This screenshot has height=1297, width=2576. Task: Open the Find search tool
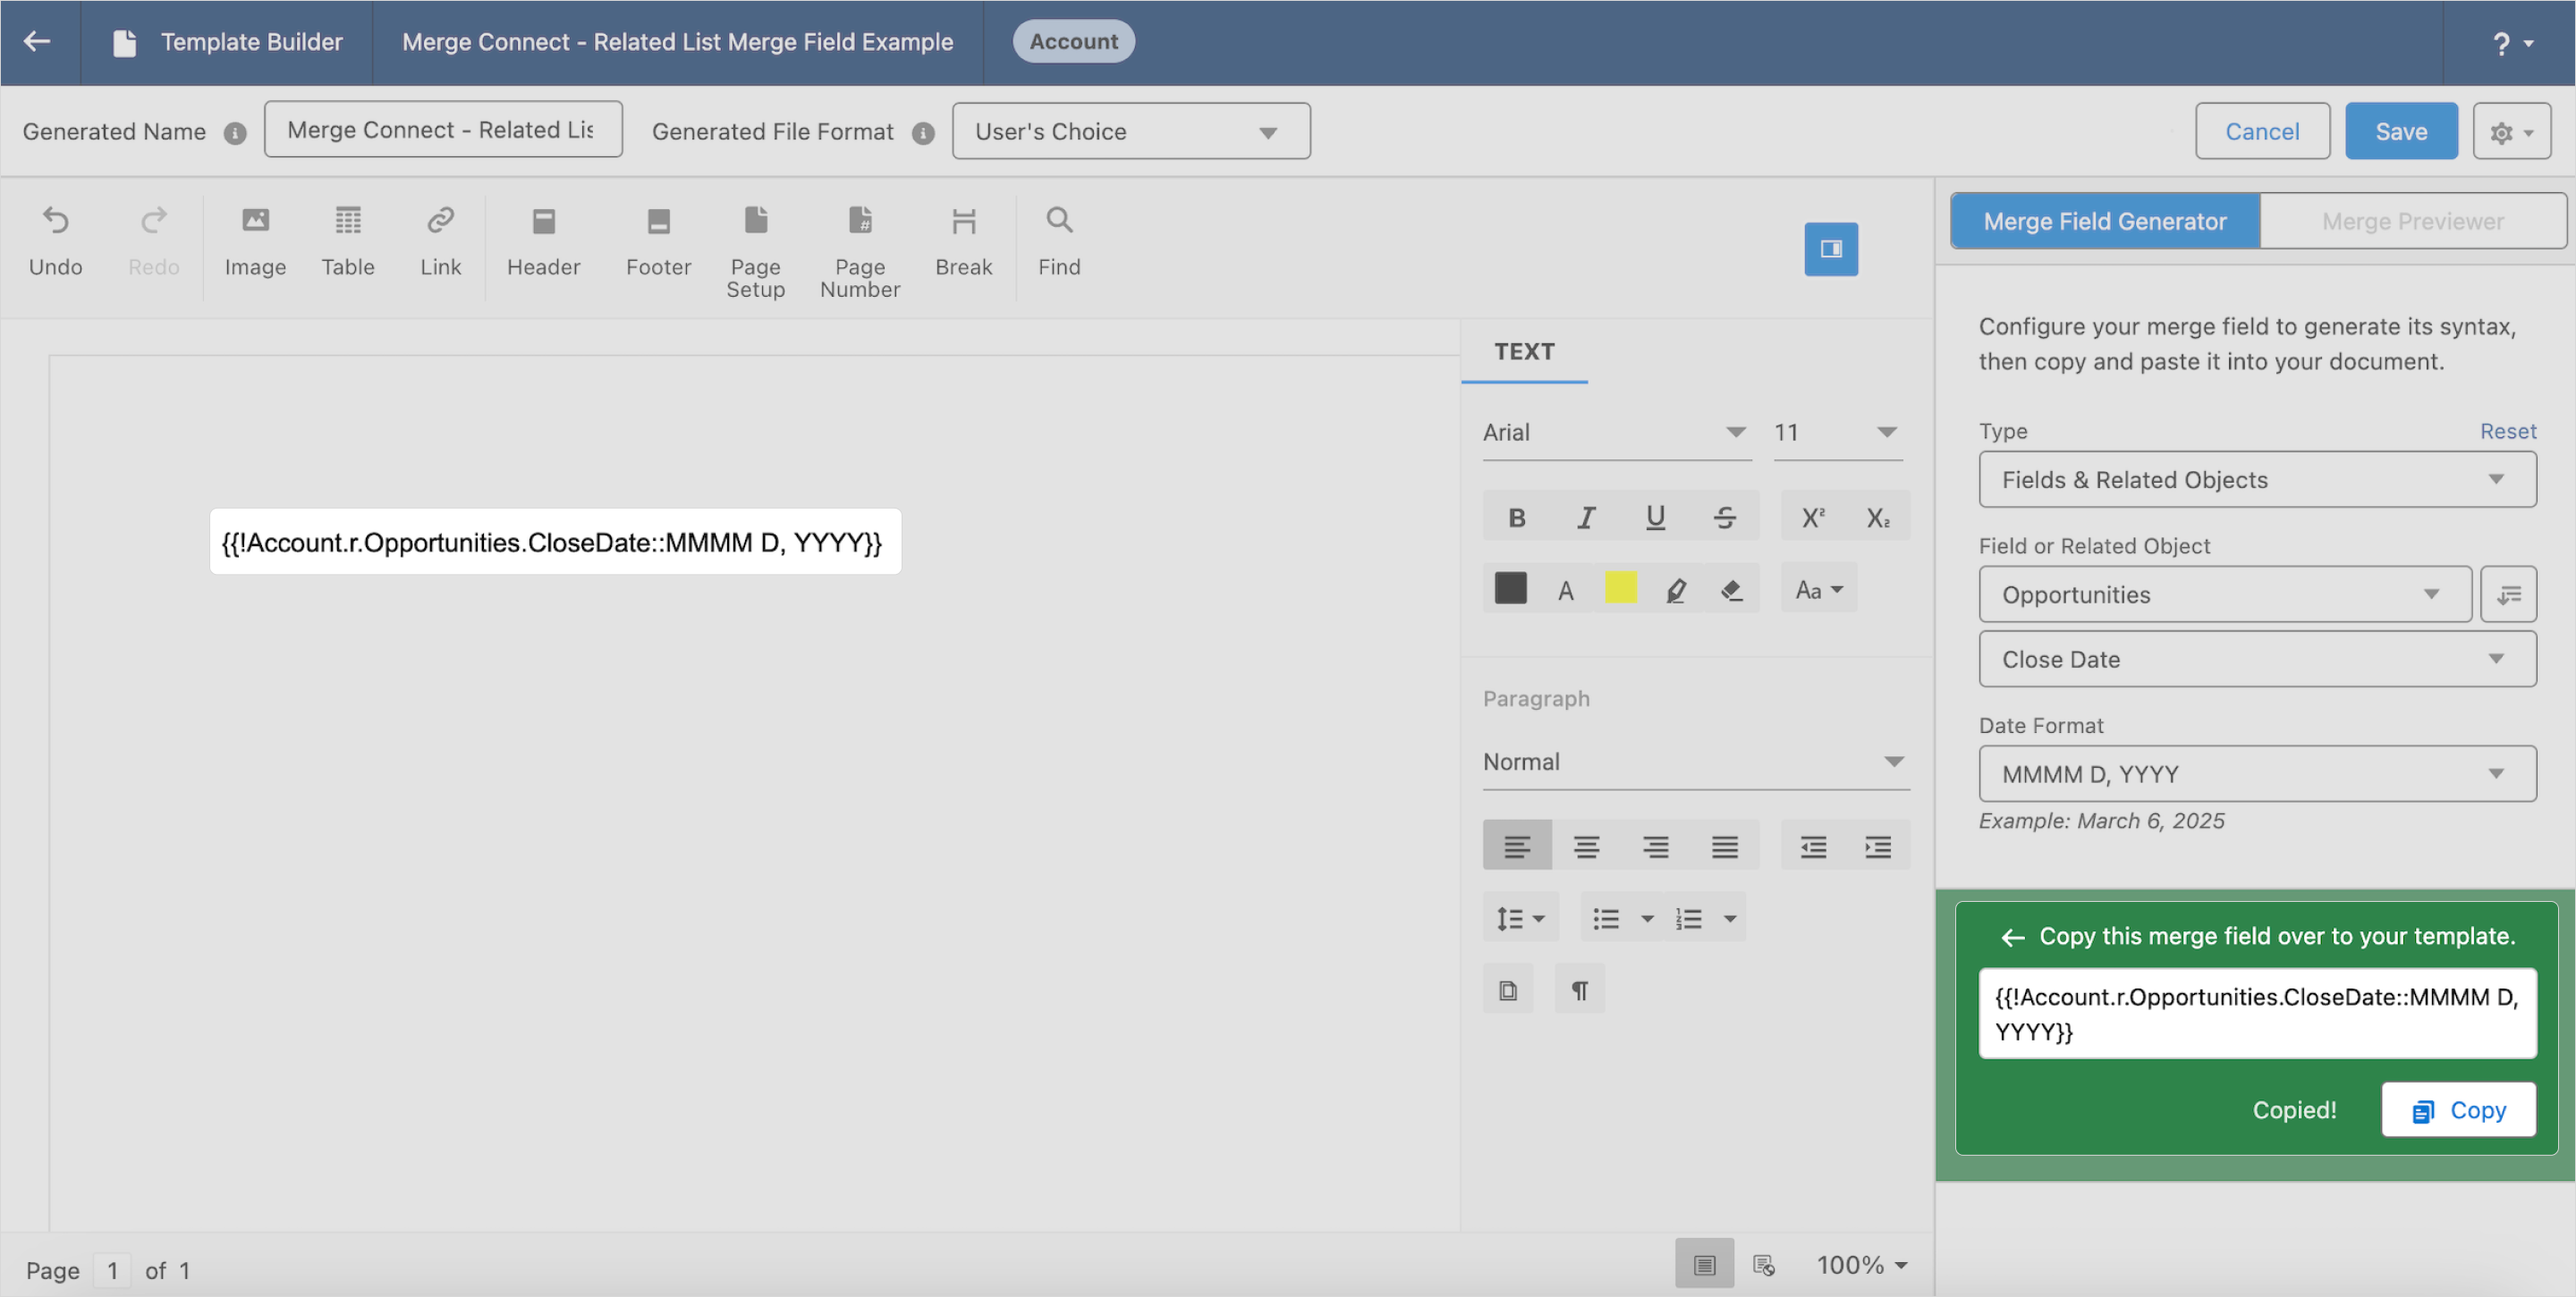(x=1058, y=240)
